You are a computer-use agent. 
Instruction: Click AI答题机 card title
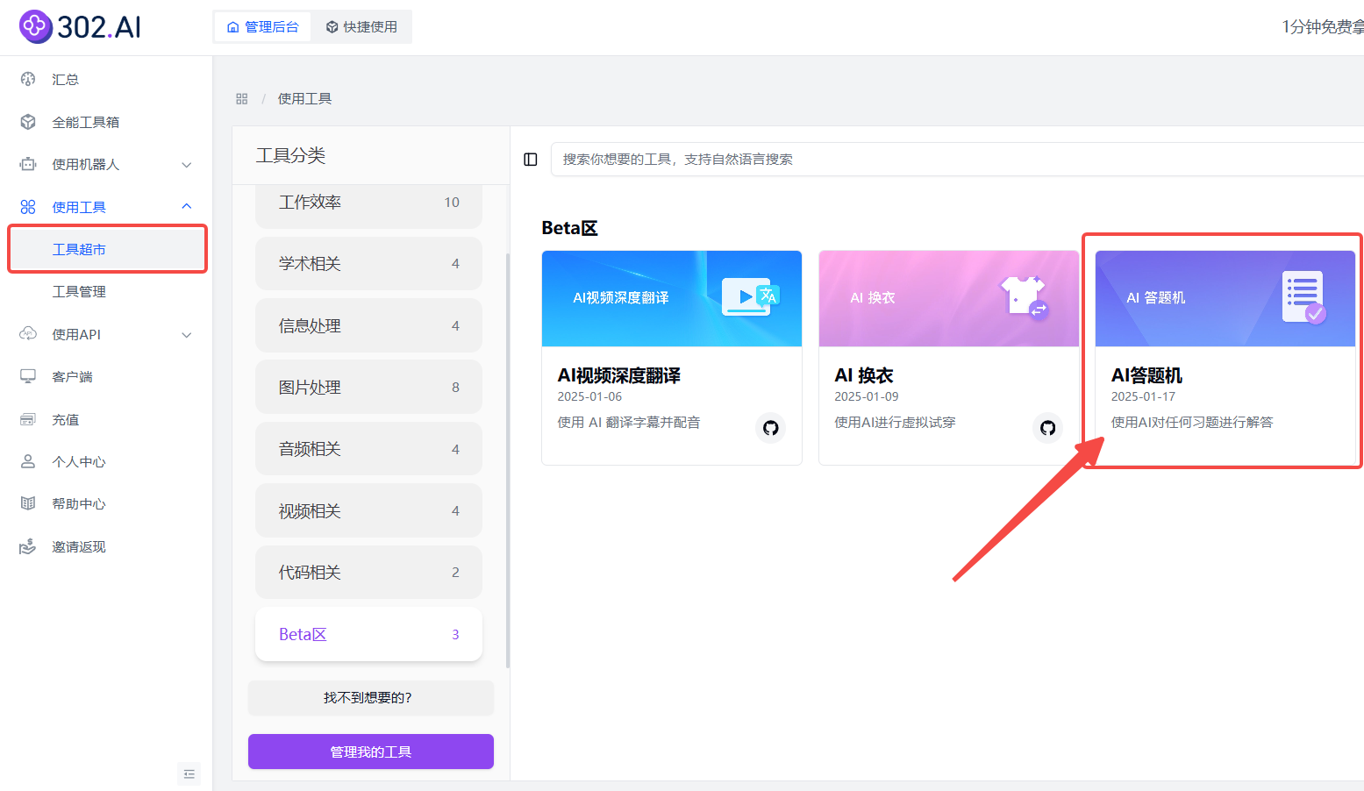tap(1146, 375)
